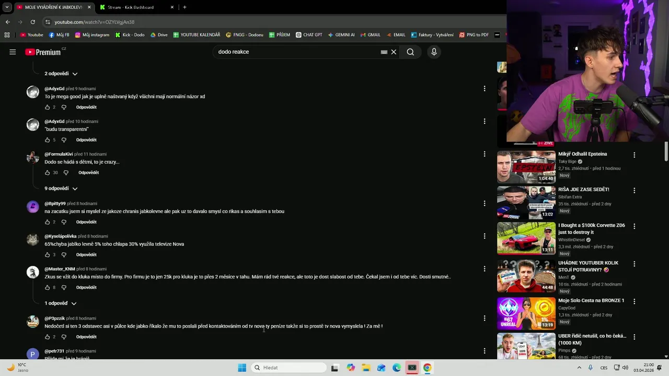This screenshot has width=669, height=376.
Task: Dislike the @Master_KNM comment
Action: 64,287
